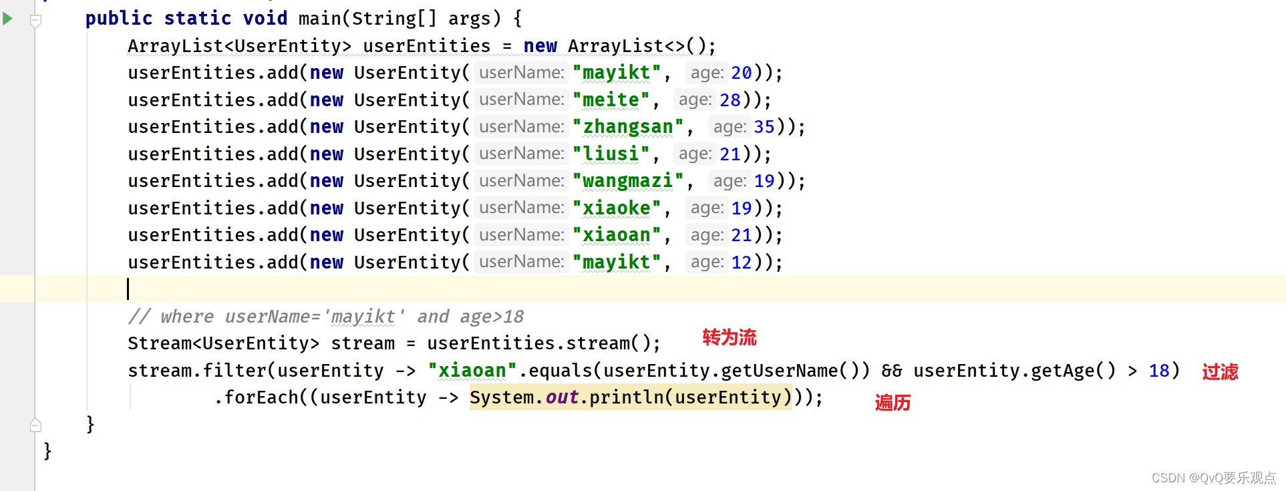Viewport: 1286px width, 491px height.
Task: Place the caret on empty highlighted line
Action: (643, 289)
